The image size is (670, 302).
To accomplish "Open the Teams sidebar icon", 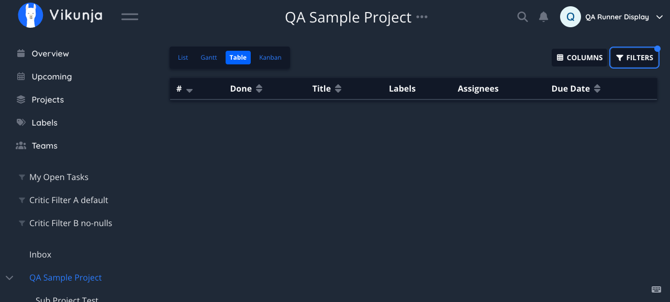I will 21,146.
